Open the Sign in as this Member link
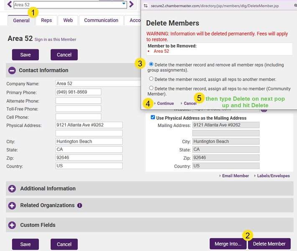This screenshot has height=251, width=297. pos(56,40)
